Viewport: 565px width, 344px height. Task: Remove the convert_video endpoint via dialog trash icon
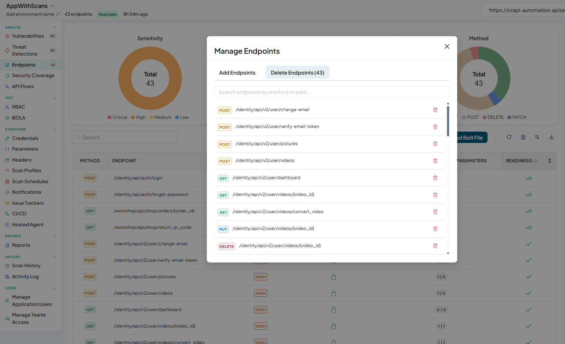coord(435,212)
